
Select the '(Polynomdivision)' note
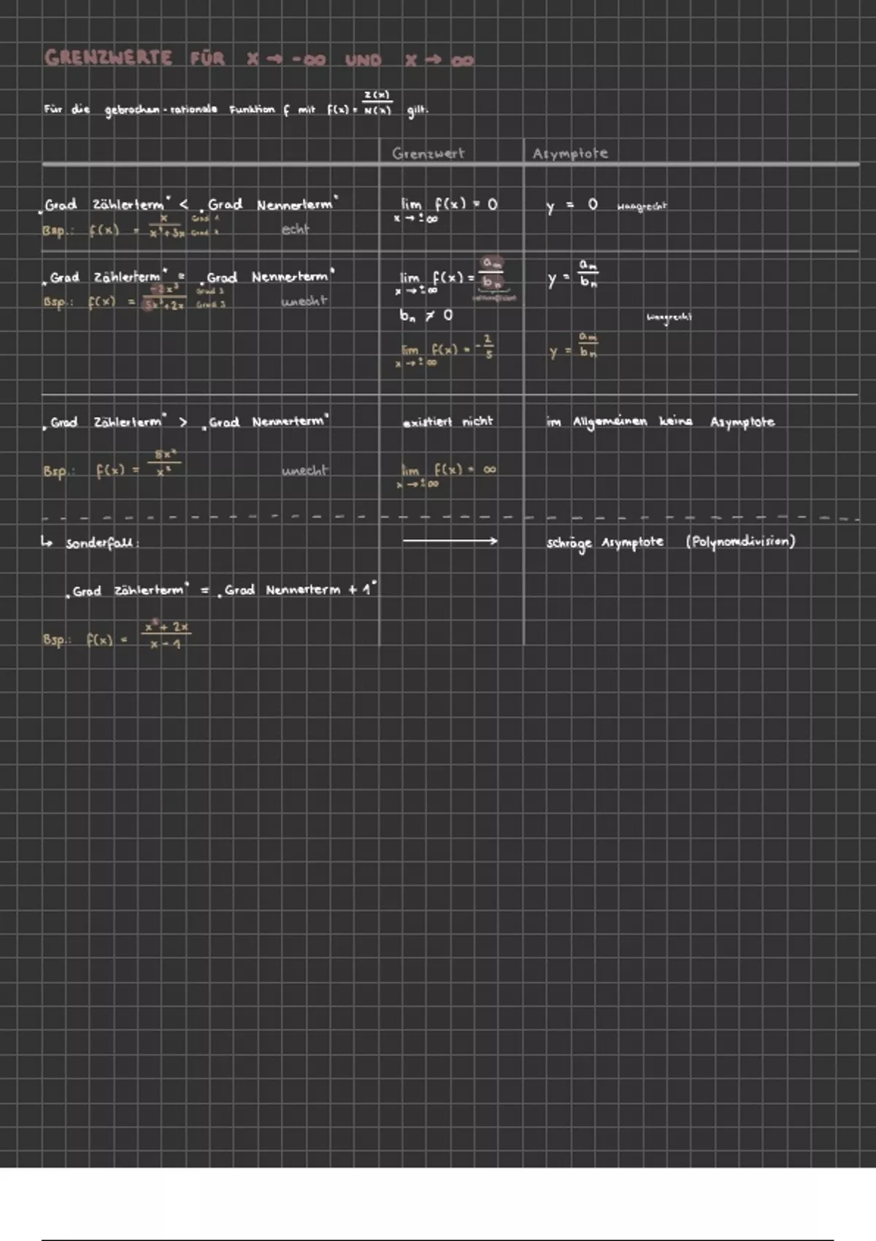click(x=740, y=542)
